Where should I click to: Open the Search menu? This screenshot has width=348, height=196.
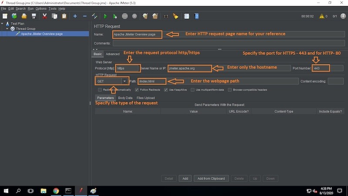(x=20, y=9)
